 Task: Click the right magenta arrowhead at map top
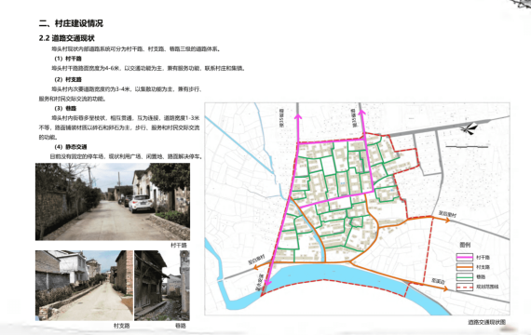362,112
